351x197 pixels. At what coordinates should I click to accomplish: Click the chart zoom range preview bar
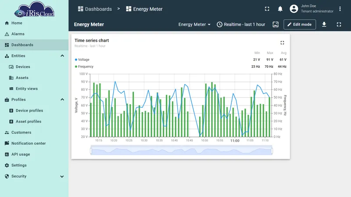(x=181, y=151)
